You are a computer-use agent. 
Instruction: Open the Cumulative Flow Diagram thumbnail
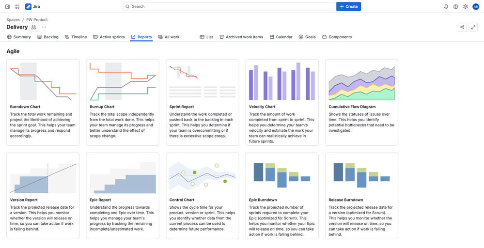pyautogui.click(x=361, y=81)
